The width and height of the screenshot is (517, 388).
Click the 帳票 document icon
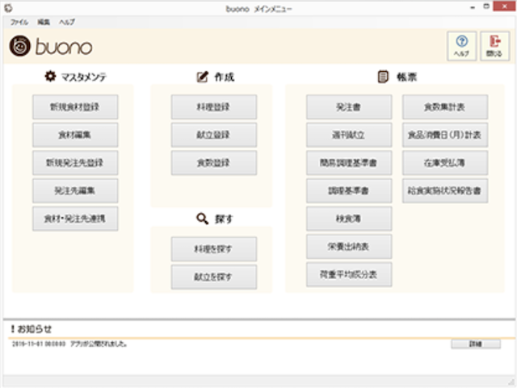[383, 77]
